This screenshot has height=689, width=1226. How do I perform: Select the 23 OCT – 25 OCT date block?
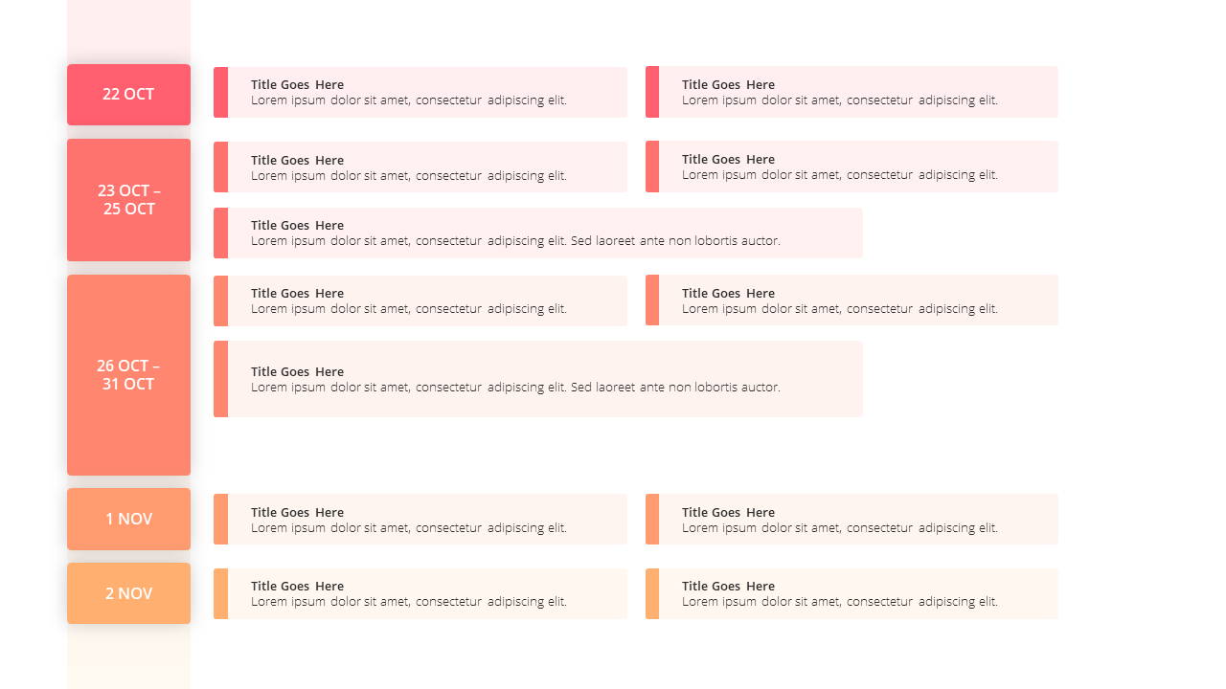point(128,200)
